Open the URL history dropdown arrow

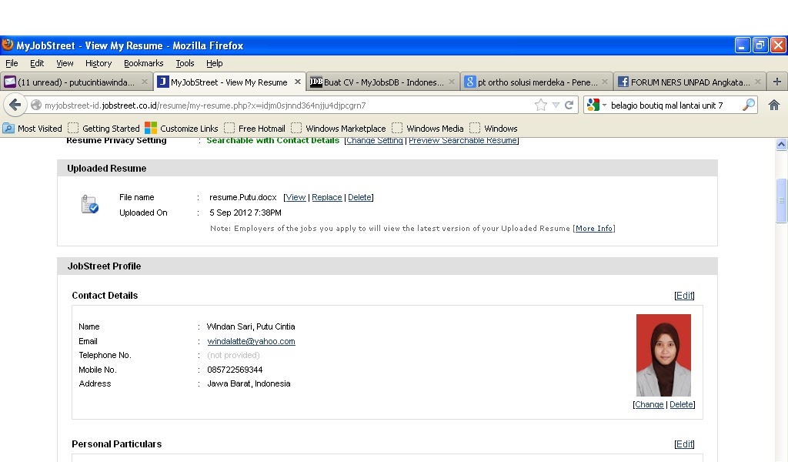pyautogui.click(x=556, y=105)
